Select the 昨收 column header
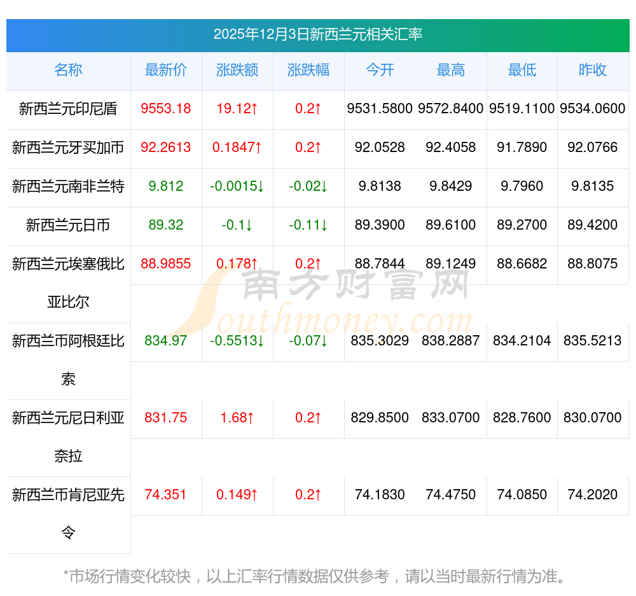Viewport: 636px width, 596px height. point(593,71)
